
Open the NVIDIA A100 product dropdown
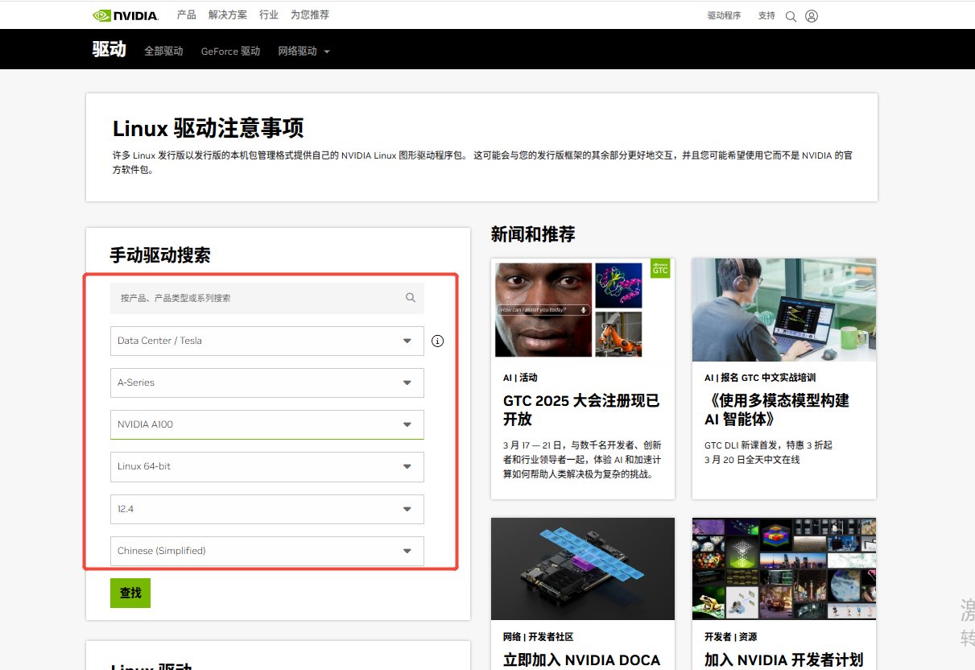click(267, 424)
